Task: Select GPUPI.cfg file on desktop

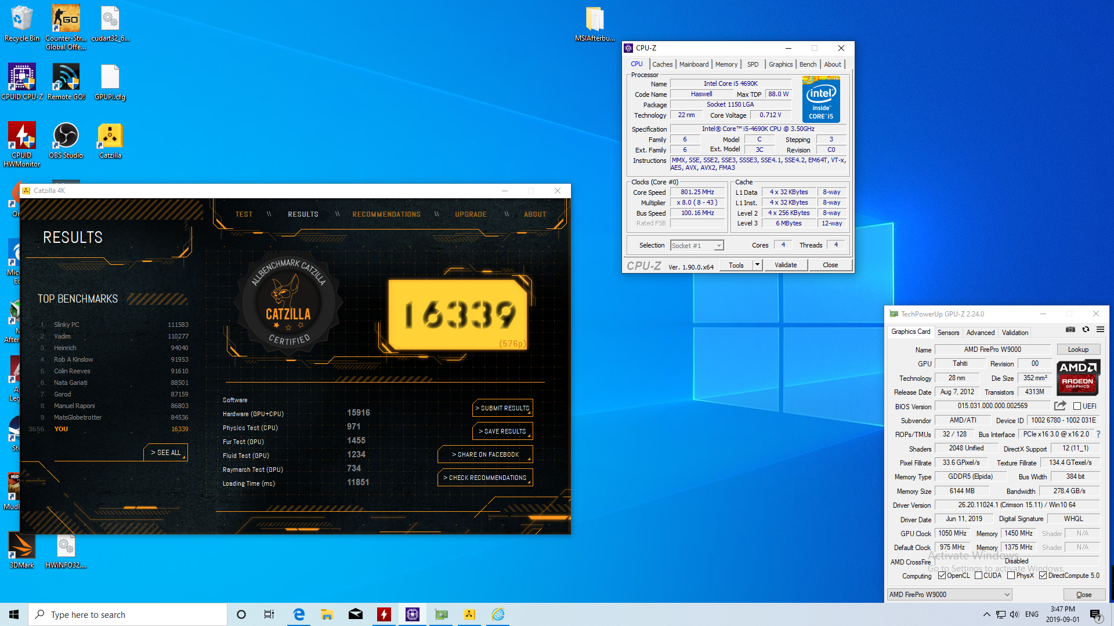Action: 110,82
